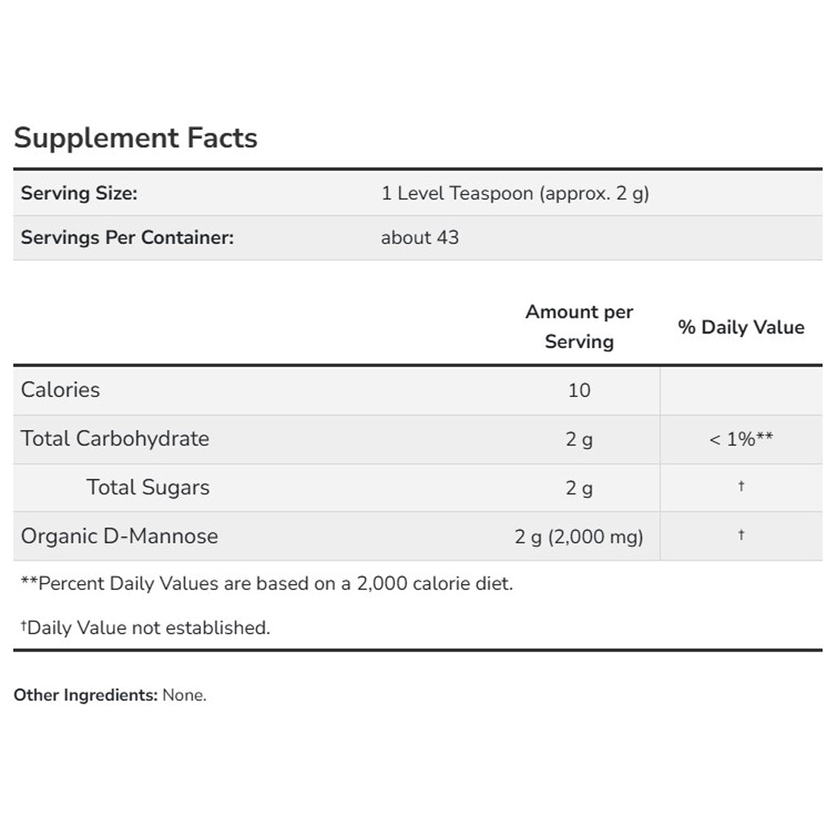Click the Total Carbohydrate 2 g amount

[579, 440]
